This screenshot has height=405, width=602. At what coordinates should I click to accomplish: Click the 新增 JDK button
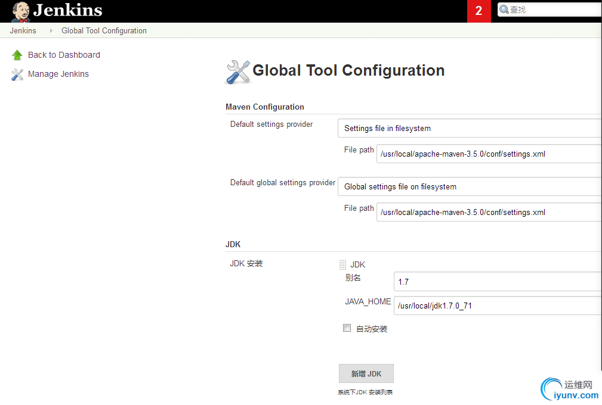[366, 373]
